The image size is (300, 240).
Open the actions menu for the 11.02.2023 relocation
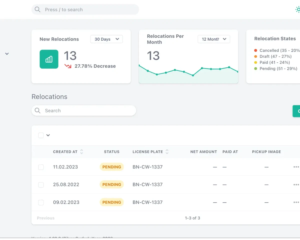[296, 167]
